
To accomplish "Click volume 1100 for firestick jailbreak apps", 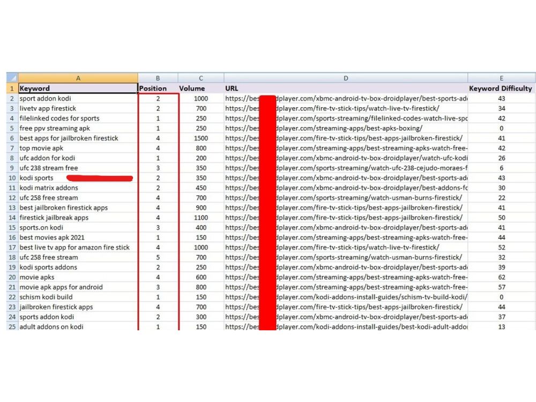I will coord(201,218).
